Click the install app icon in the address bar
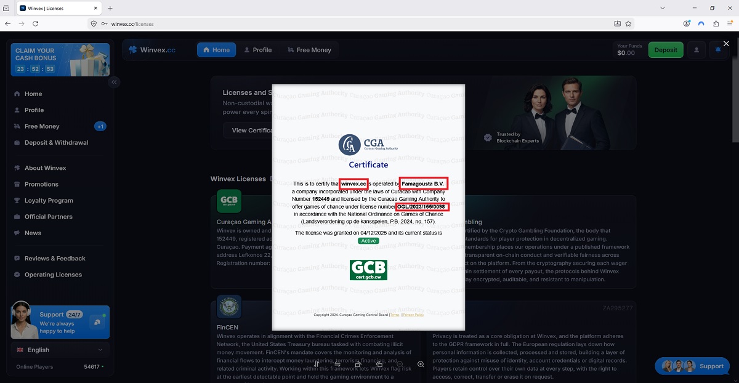 pyautogui.click(x=618, y=23)
